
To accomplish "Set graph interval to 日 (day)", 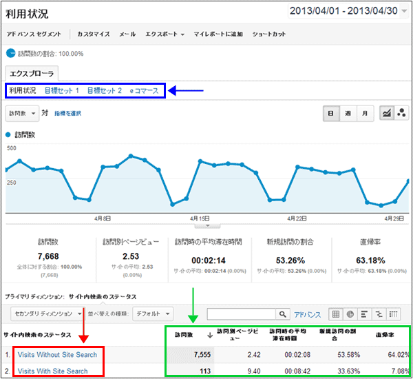I will [331, 113].
